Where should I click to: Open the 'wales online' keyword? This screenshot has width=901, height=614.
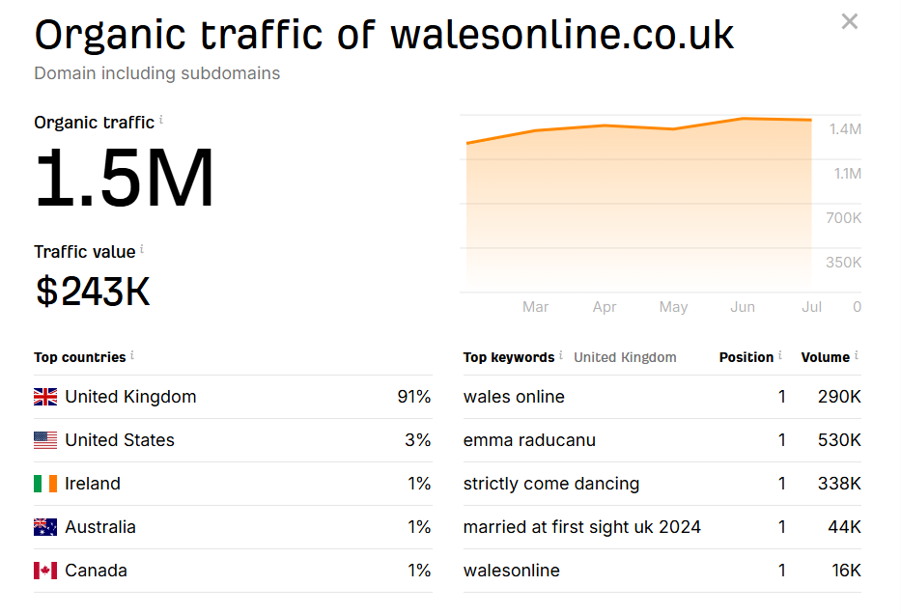click(514, 397)
